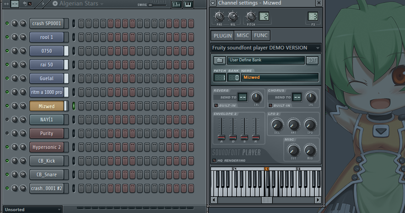The image size is (405, 213).
Task: Click the Reverb SEND TO selector
Action: (x=243, y=97)
